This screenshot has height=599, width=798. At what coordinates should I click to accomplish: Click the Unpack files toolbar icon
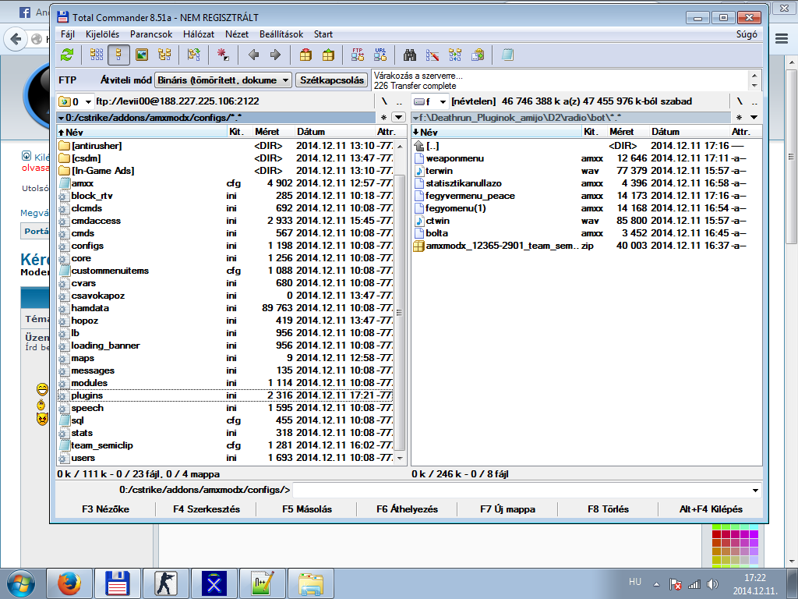[328, 55]
